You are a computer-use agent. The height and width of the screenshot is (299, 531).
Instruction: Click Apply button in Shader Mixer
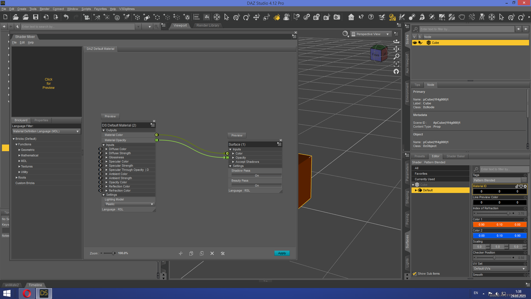tap(282, 253)
